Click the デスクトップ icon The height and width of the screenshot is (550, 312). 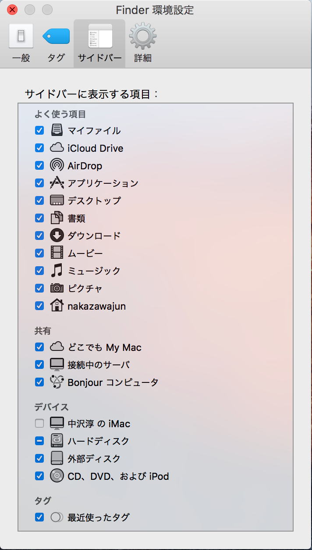click(57, 200)
